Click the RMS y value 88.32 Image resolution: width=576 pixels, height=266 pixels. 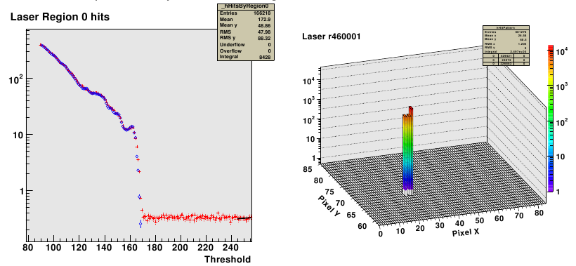pyautogui.click(x=265, y=38)
